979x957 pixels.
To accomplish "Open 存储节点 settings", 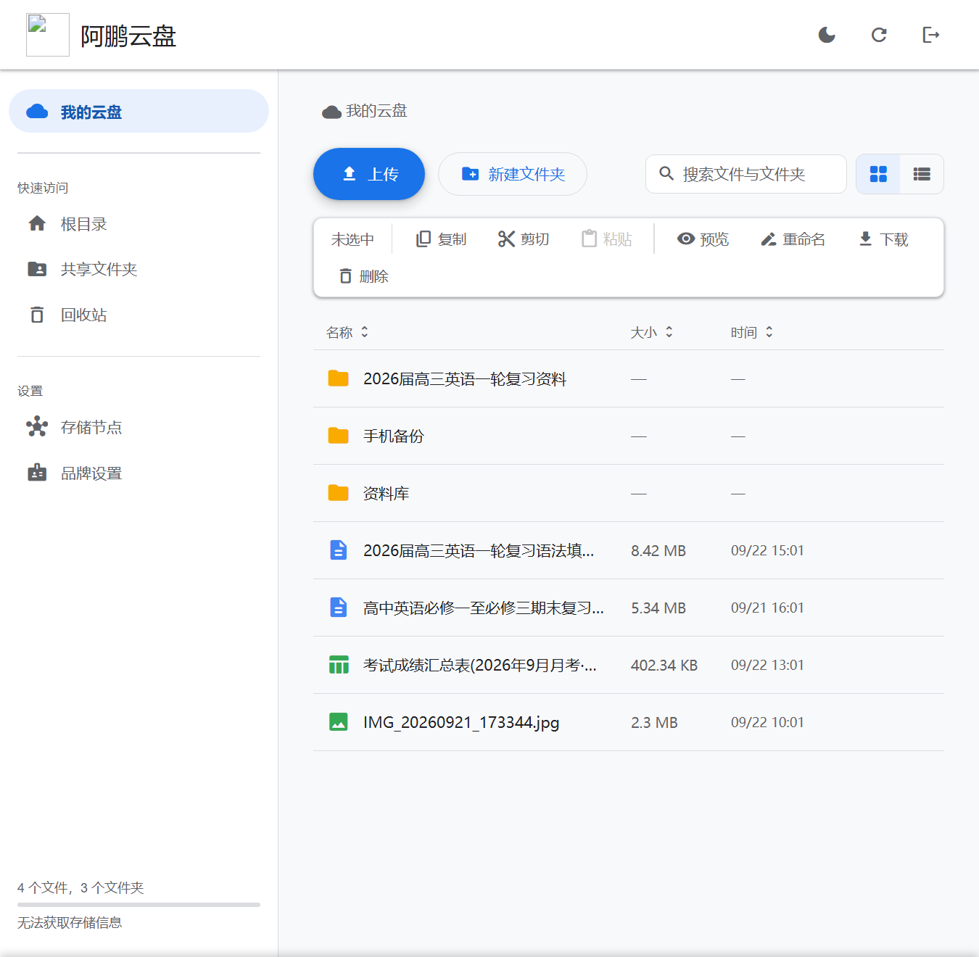I will 139,427.
